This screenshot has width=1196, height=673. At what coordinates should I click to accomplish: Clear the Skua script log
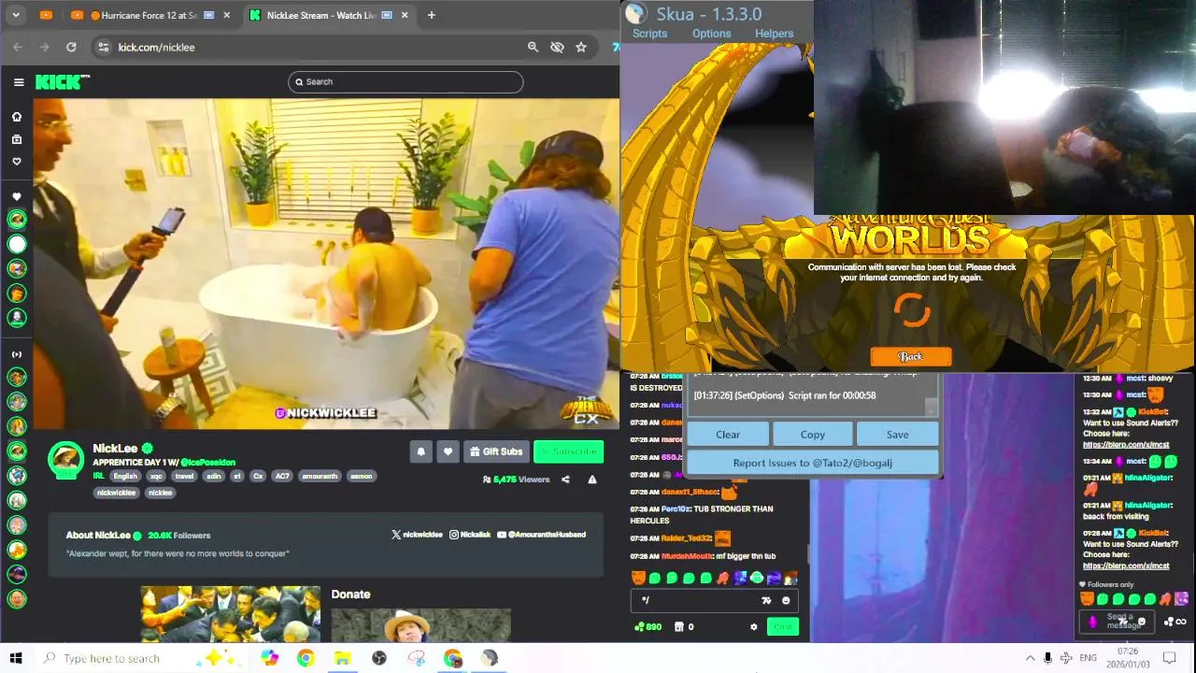coord(728,435)
